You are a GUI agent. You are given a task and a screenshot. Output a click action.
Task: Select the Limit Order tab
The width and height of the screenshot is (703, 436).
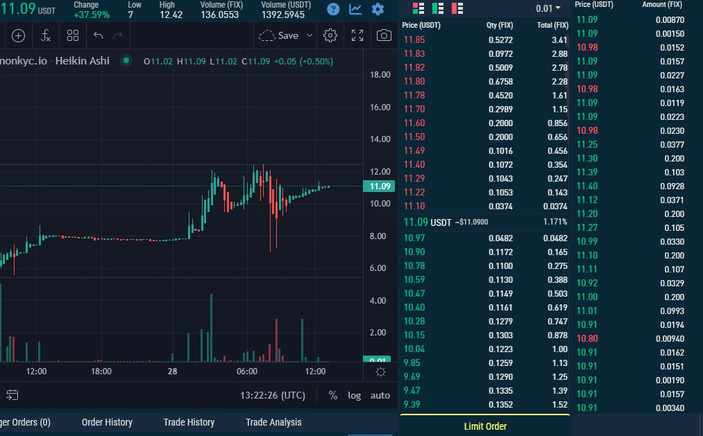(485, 426)
